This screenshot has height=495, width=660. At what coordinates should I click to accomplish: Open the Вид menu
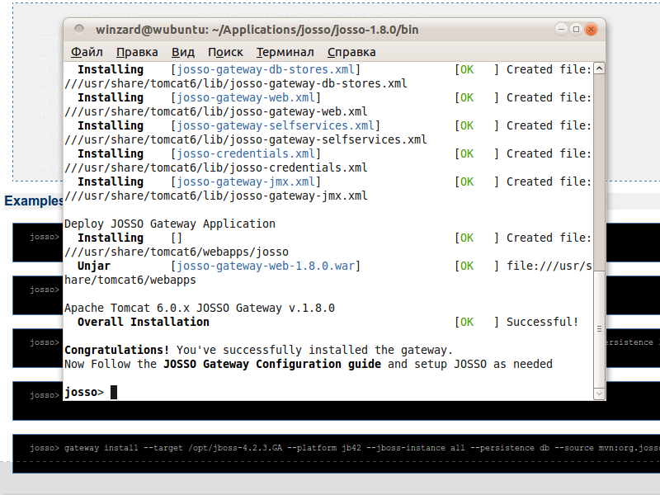(x=182, y=52)
